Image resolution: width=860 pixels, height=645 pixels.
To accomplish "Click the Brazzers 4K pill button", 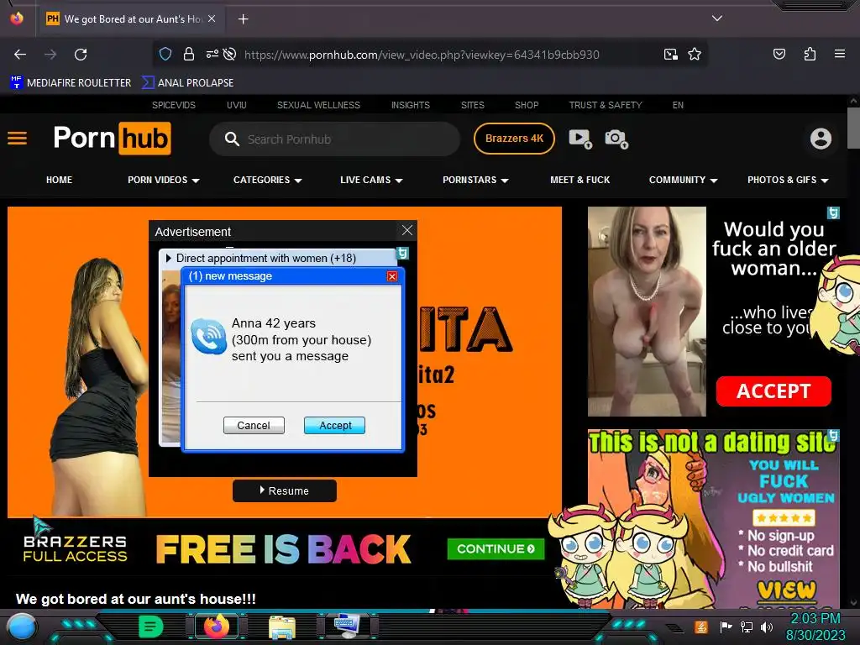I will click(x=514, y=139).
